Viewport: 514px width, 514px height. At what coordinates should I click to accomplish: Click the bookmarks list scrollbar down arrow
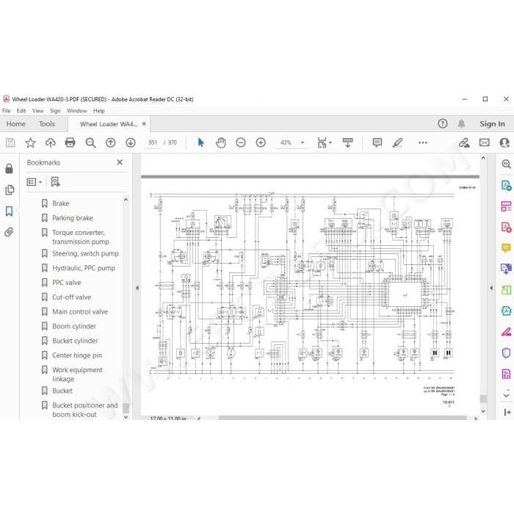tap(126, 417)
